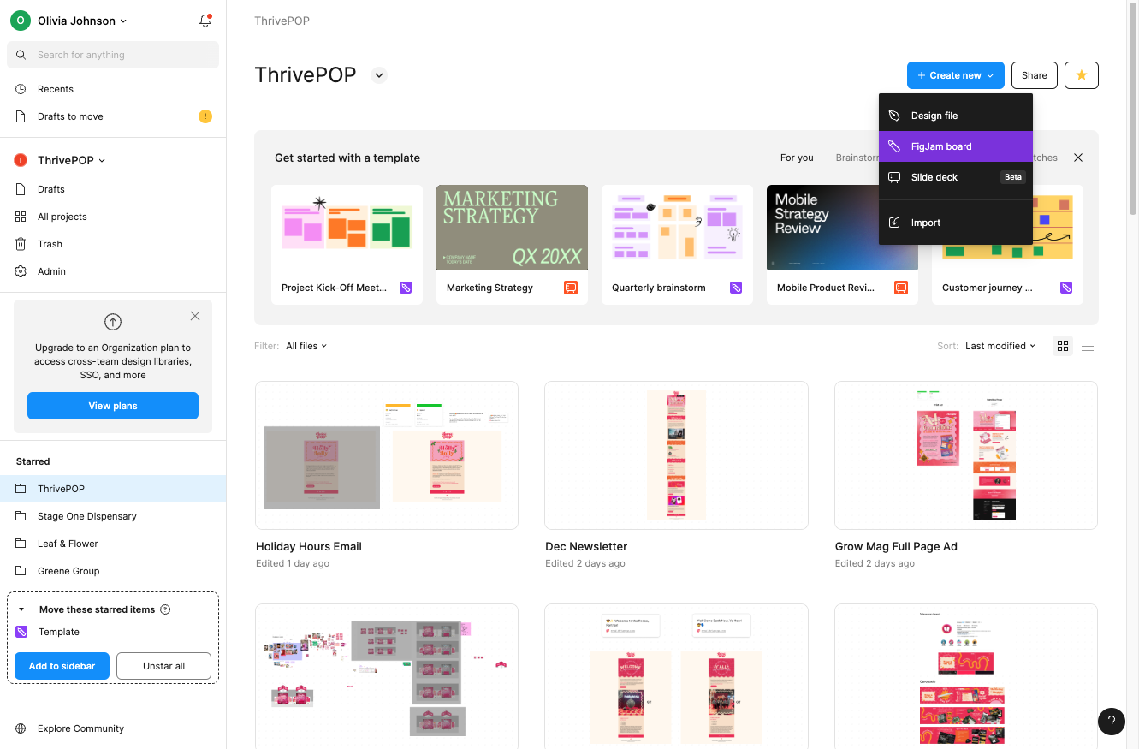Viewport: 1139px width, 749px height.
Task: Click the Create new button
Action: coord(955,75)
